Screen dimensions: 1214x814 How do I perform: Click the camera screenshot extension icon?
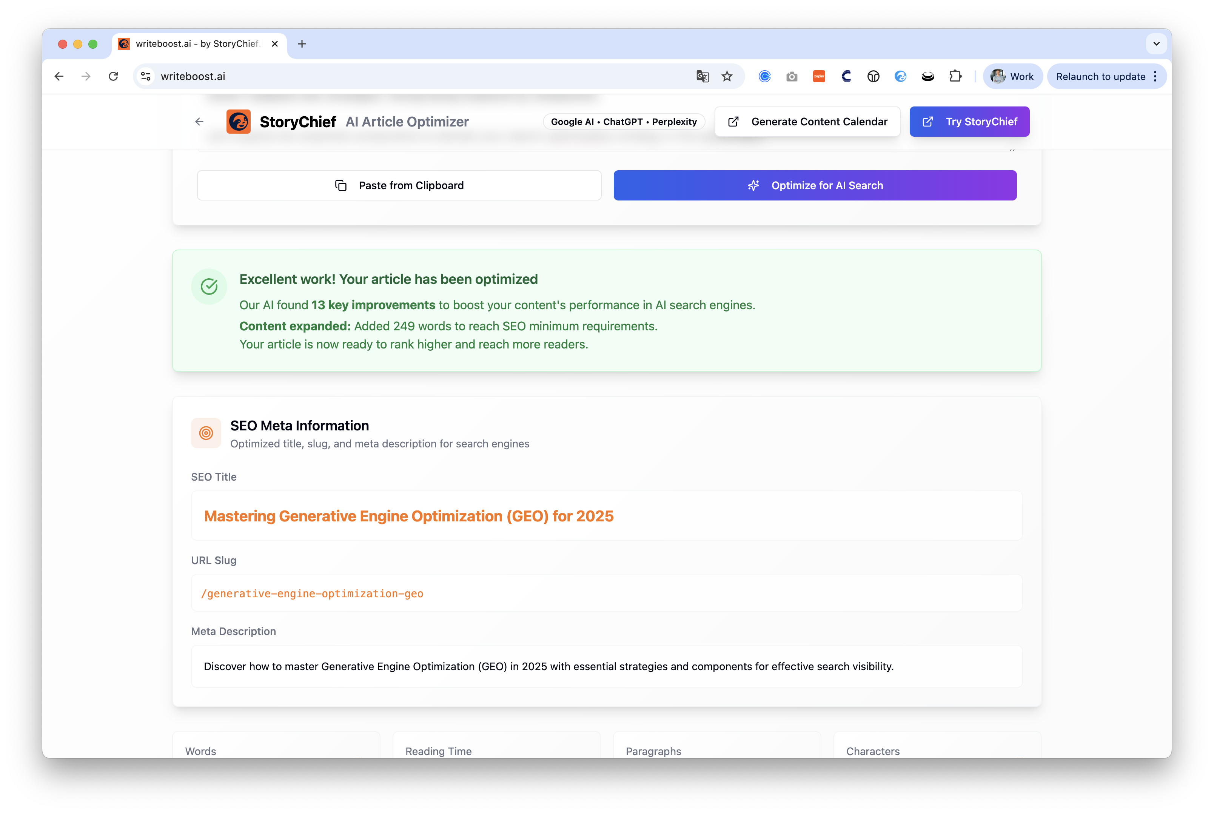tap(792, 76)
